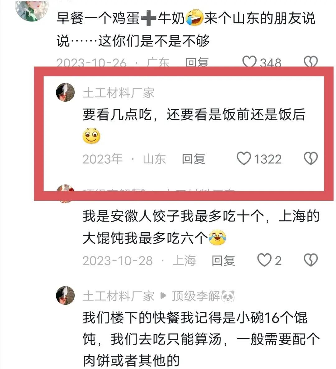The image size is (336, 369).
Task: Dislike the Shandong comment with broken heart
Action: [310, 158]
